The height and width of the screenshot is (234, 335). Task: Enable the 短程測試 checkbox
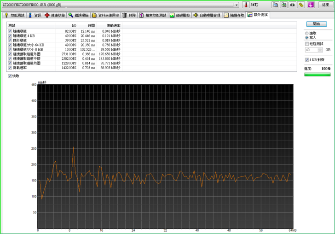click(307, 44)
